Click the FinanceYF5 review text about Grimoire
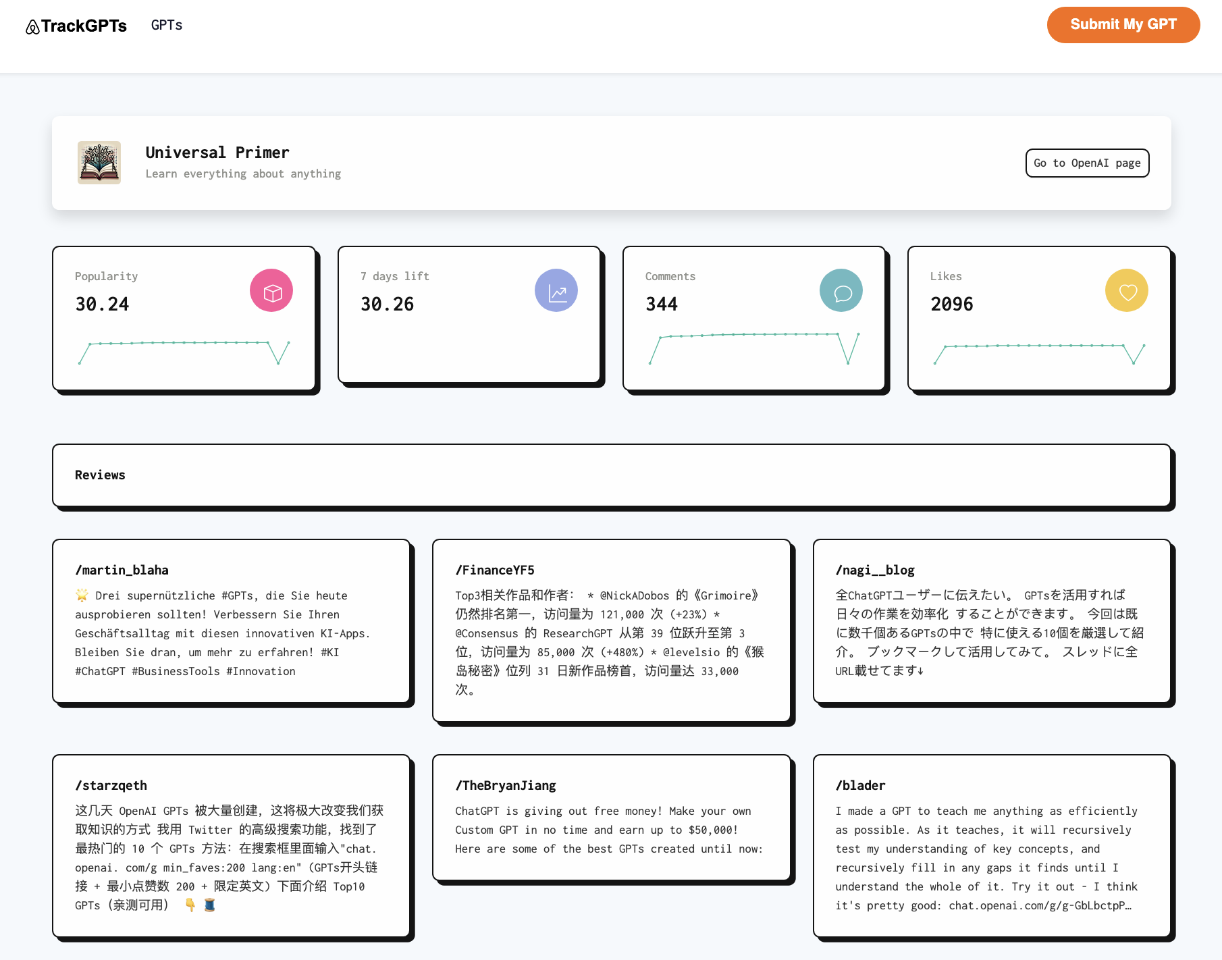The image size is (1222, 960). [x=610, y=643]
